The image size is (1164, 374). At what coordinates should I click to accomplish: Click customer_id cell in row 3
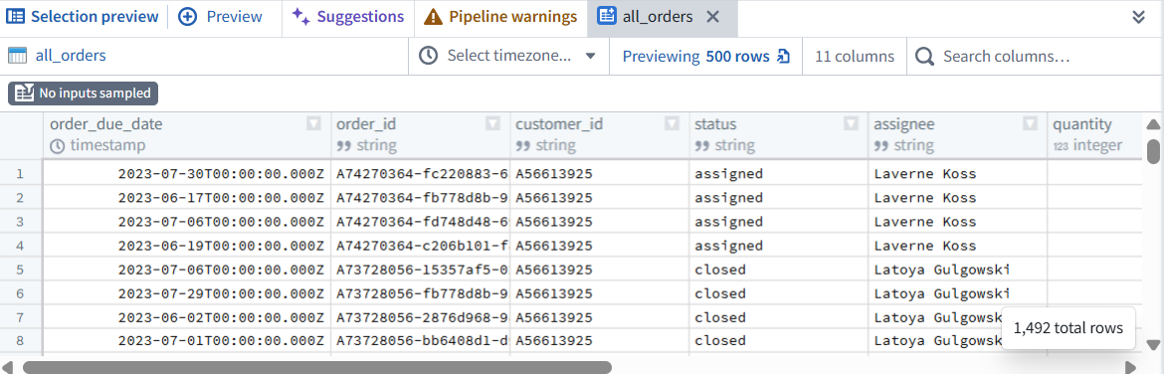[599, 222]
